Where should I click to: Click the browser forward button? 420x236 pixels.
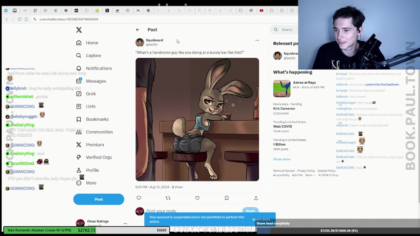coord(13,19)
